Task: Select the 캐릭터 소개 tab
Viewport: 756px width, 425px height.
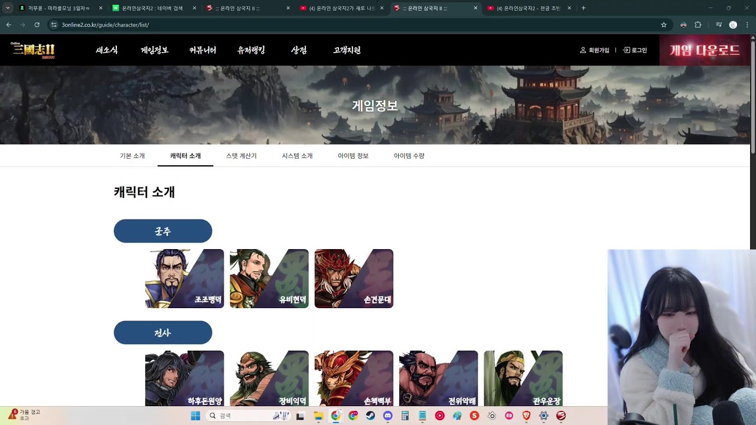Action: coord(185,156)
